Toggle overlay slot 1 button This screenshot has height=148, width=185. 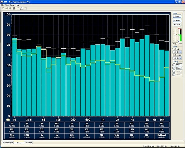click(173, 65)
